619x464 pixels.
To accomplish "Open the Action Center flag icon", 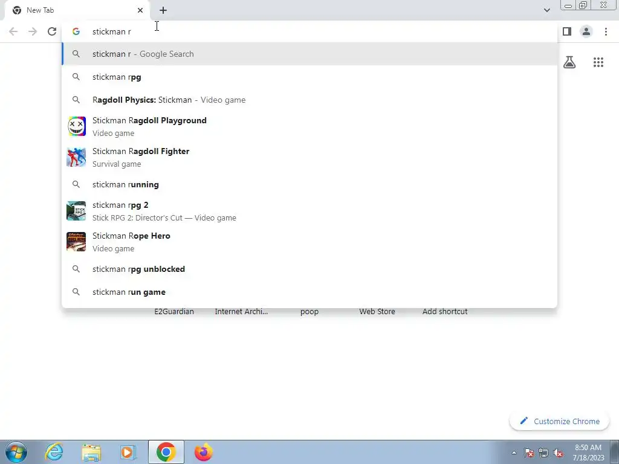I will (529, 453).
